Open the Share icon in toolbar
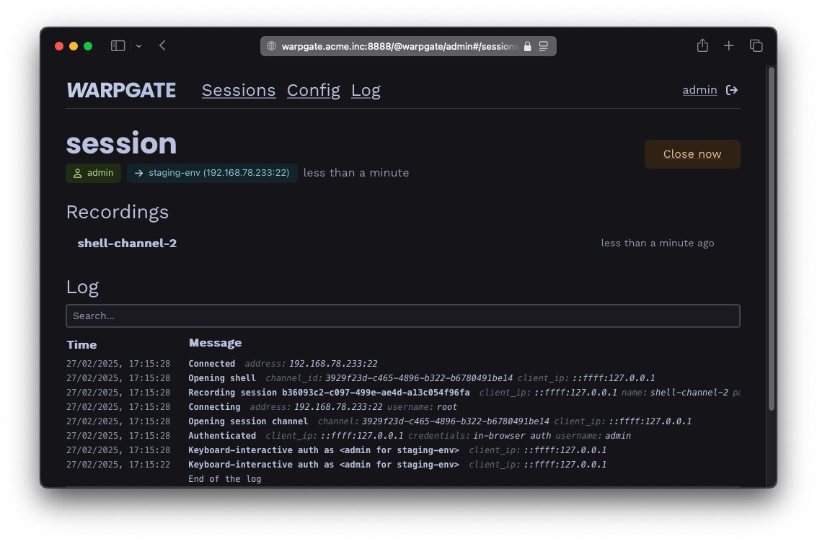The image size is (817, 541). (x=702, y=46)
